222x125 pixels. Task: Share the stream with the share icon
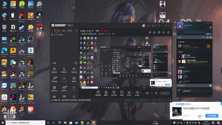click(x=168, y=32)
